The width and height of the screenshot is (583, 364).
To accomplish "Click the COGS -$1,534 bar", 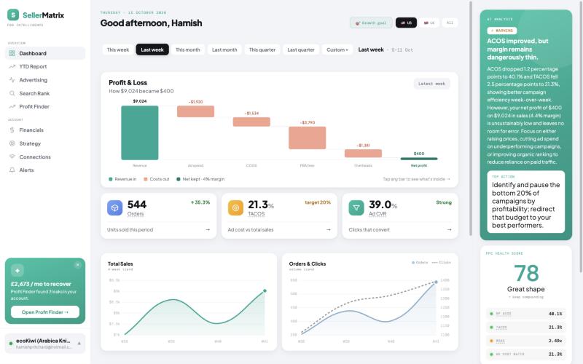I will pyautogui.click(x=251, y=122).
